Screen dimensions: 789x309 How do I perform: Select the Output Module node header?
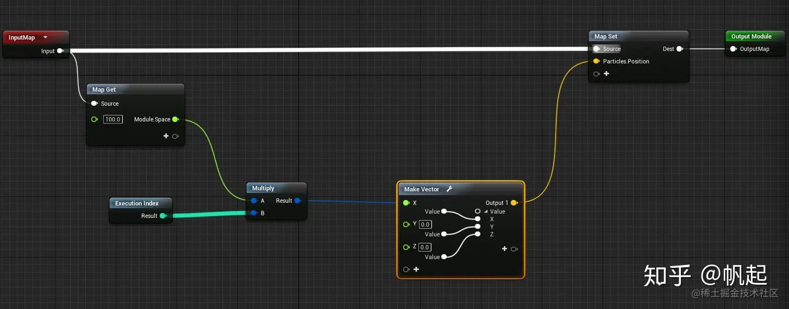pos(755,36)
